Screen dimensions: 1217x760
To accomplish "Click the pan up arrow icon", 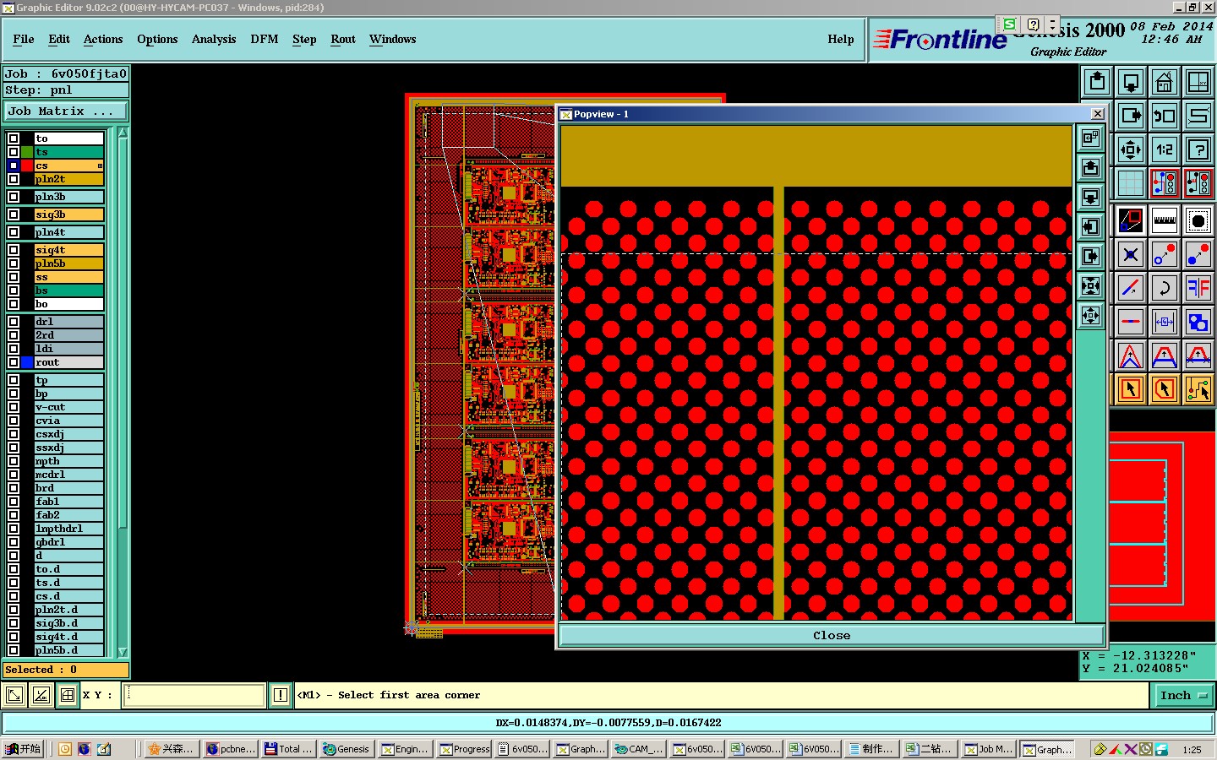I will point(1097,82).
